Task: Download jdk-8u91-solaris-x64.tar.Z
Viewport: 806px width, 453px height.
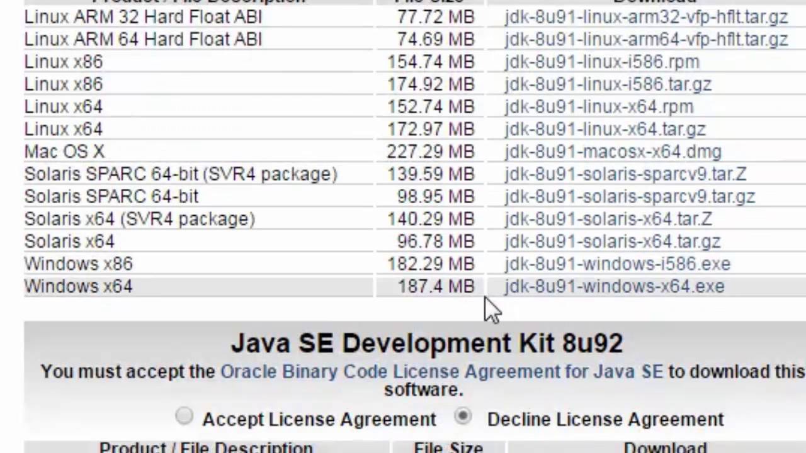Action: tap(608, 220)
